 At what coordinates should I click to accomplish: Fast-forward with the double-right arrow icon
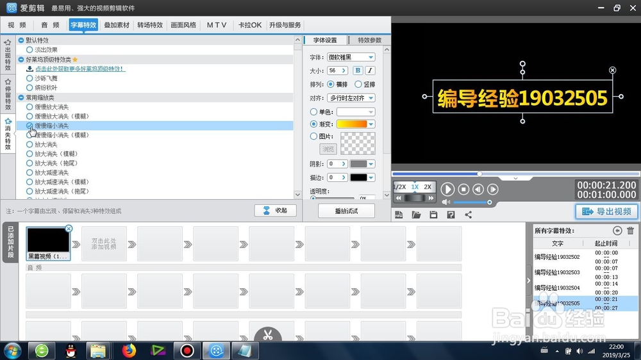coord(431,198)
